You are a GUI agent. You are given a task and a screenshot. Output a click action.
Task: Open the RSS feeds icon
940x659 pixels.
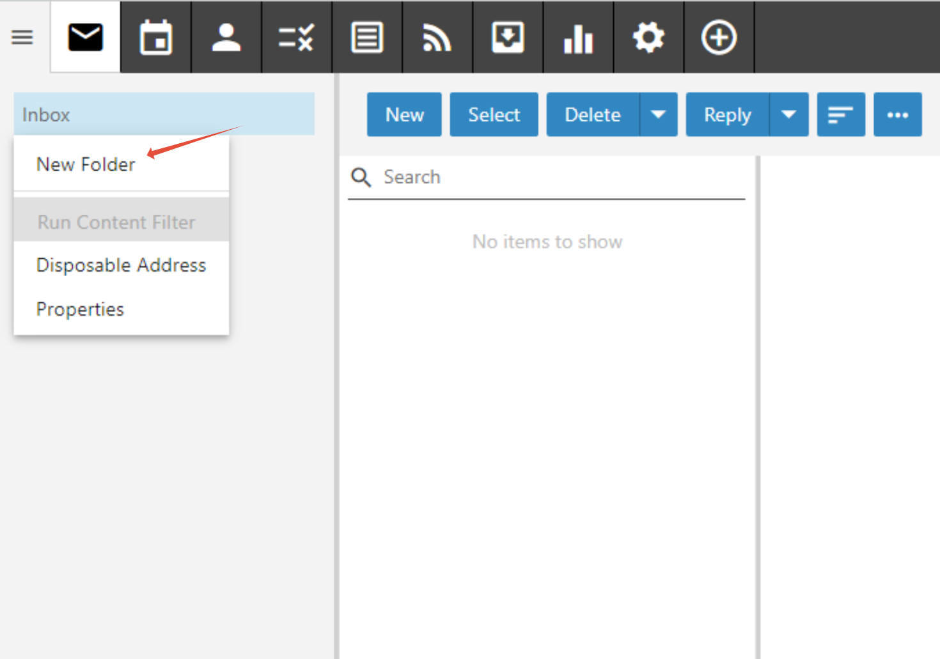(x=437, y=37)
